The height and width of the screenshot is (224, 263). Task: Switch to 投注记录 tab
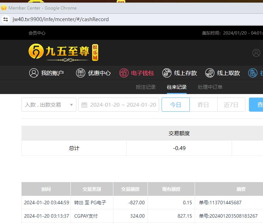tap(146, 87)
